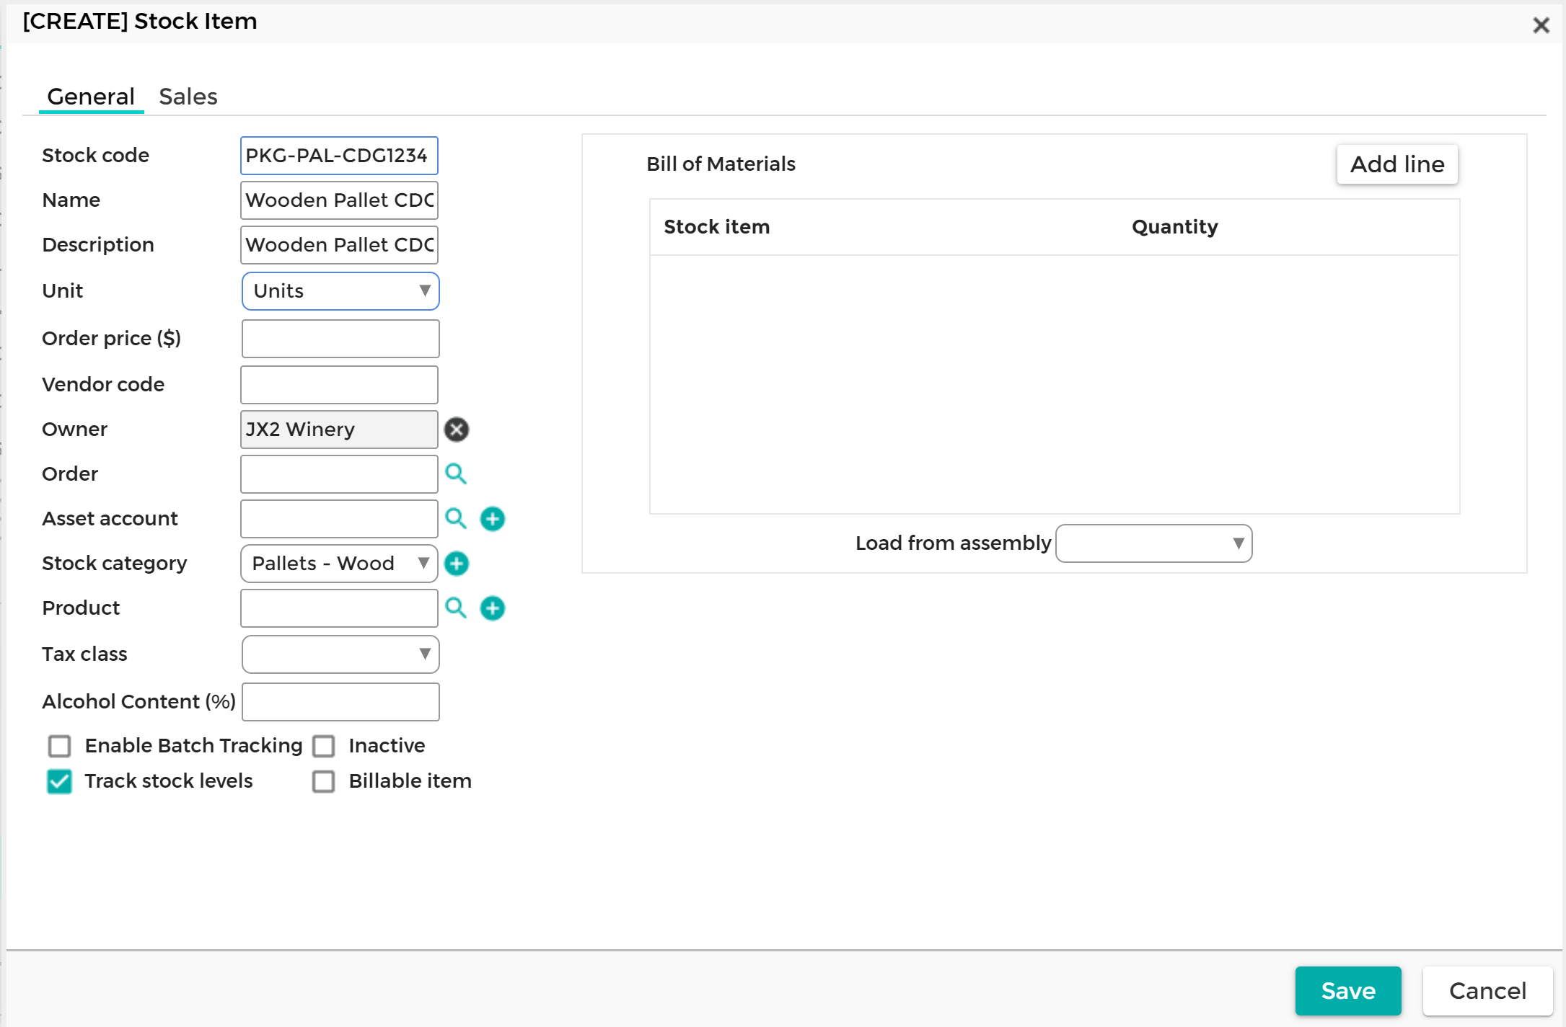Close the Create Stock Item dialog
1566x1027 pixels.
pos(1541,25)
